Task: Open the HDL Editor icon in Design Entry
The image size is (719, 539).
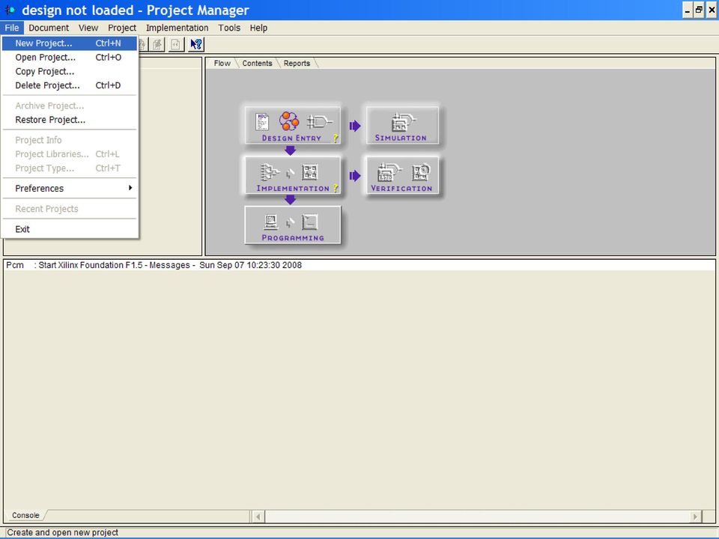Action: click(262, 122)
